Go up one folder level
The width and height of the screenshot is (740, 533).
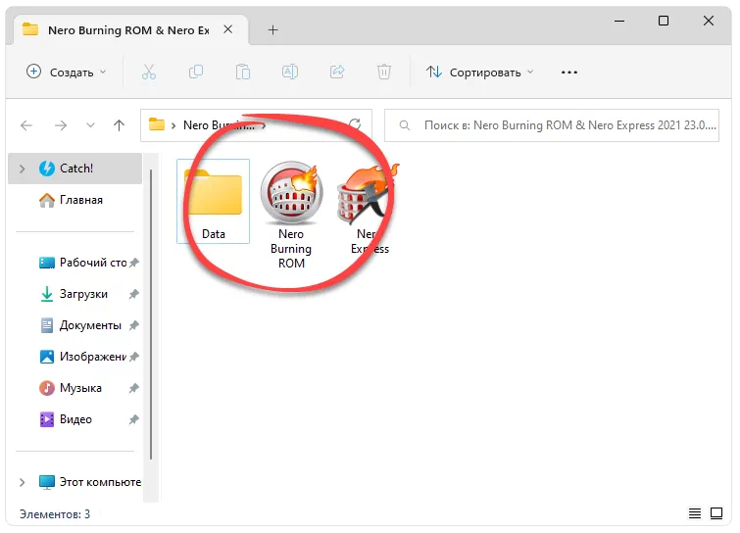tap(119, 125)
